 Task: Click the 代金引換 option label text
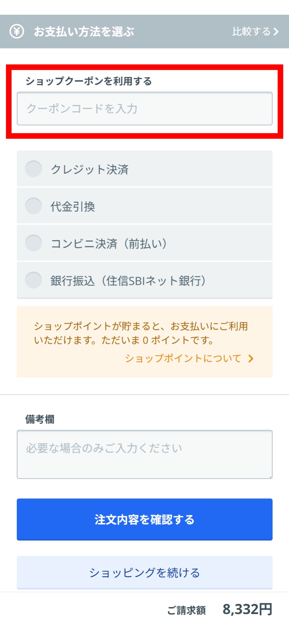click(73, 207)
